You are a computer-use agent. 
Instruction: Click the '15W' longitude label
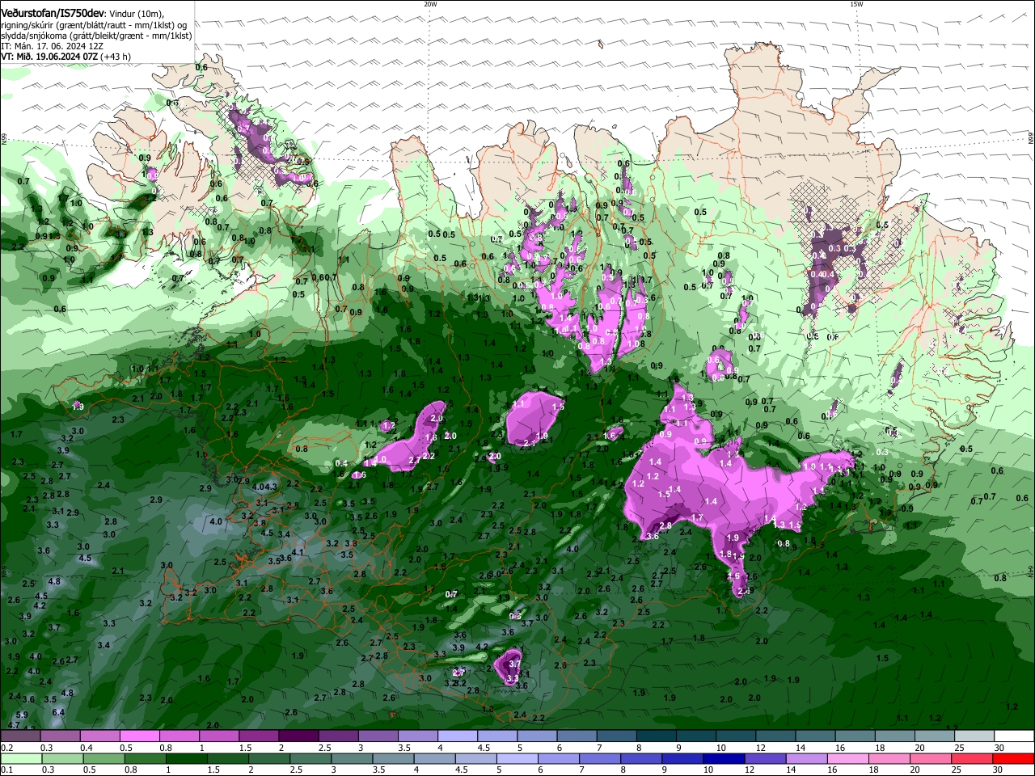point(856,4)
